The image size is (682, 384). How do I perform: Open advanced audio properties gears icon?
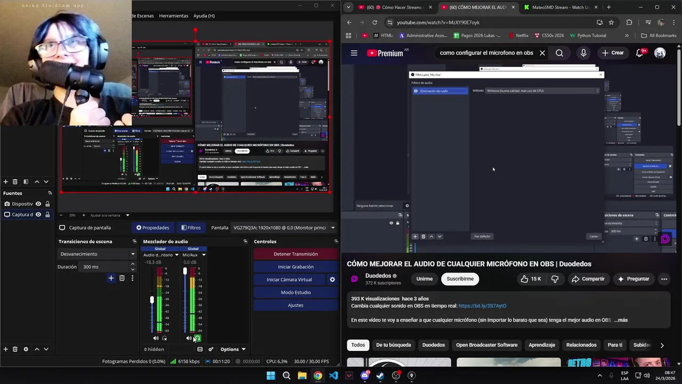(x=211, y=349)
